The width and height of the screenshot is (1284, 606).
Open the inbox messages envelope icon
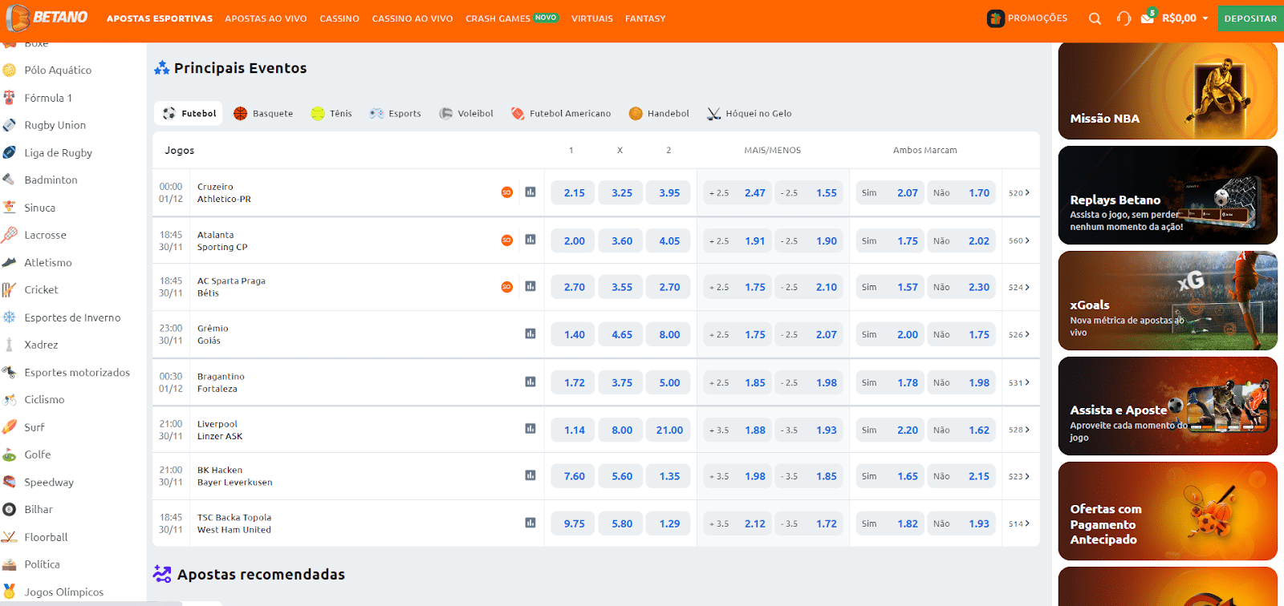point(1148,18)
